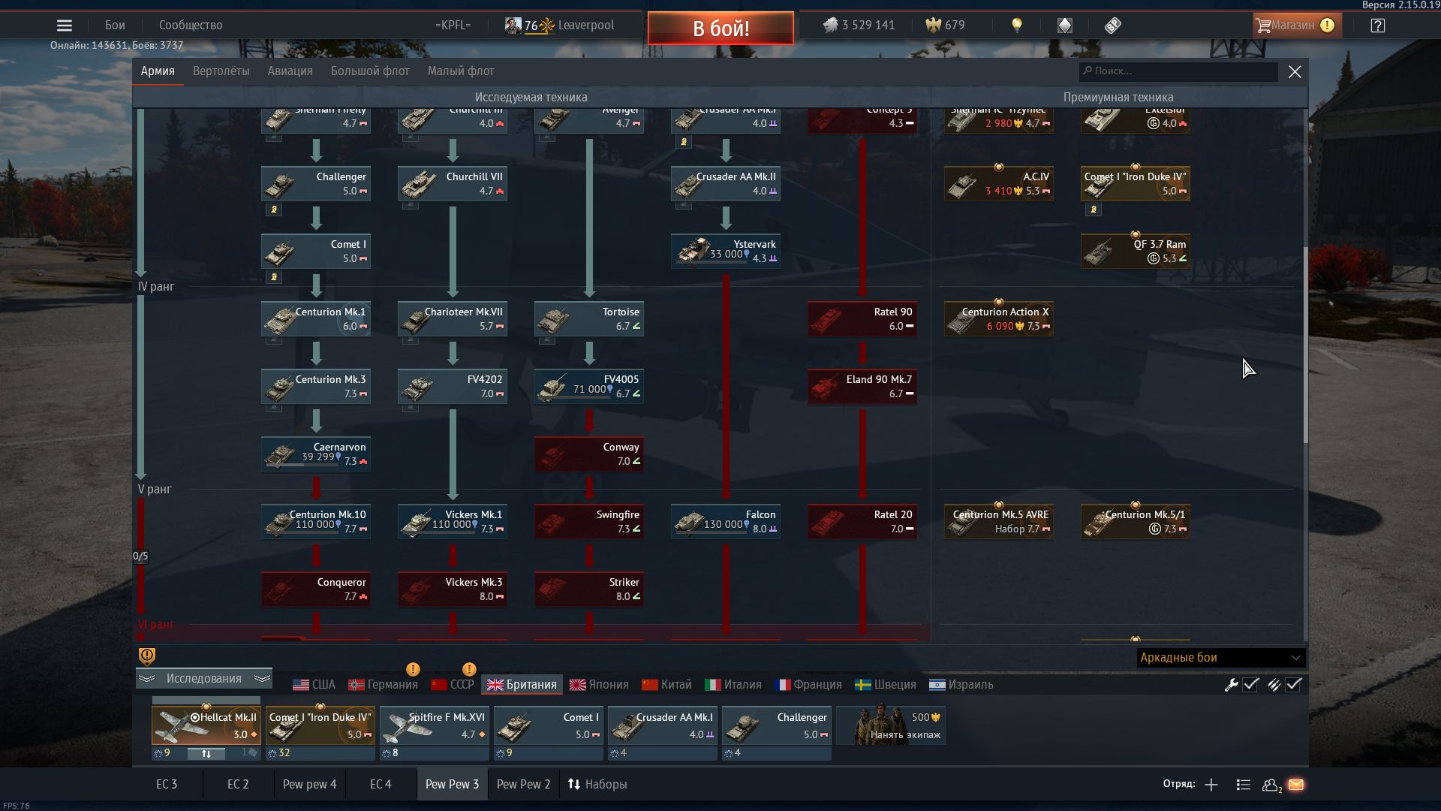Open the contacts/friends icon
Image resolution: width=1441 pixels, height=811 pixels.
1271,785
